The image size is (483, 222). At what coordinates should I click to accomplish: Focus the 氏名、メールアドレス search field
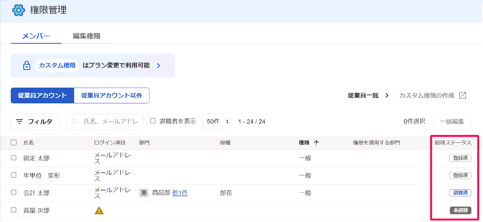(105, 122)
